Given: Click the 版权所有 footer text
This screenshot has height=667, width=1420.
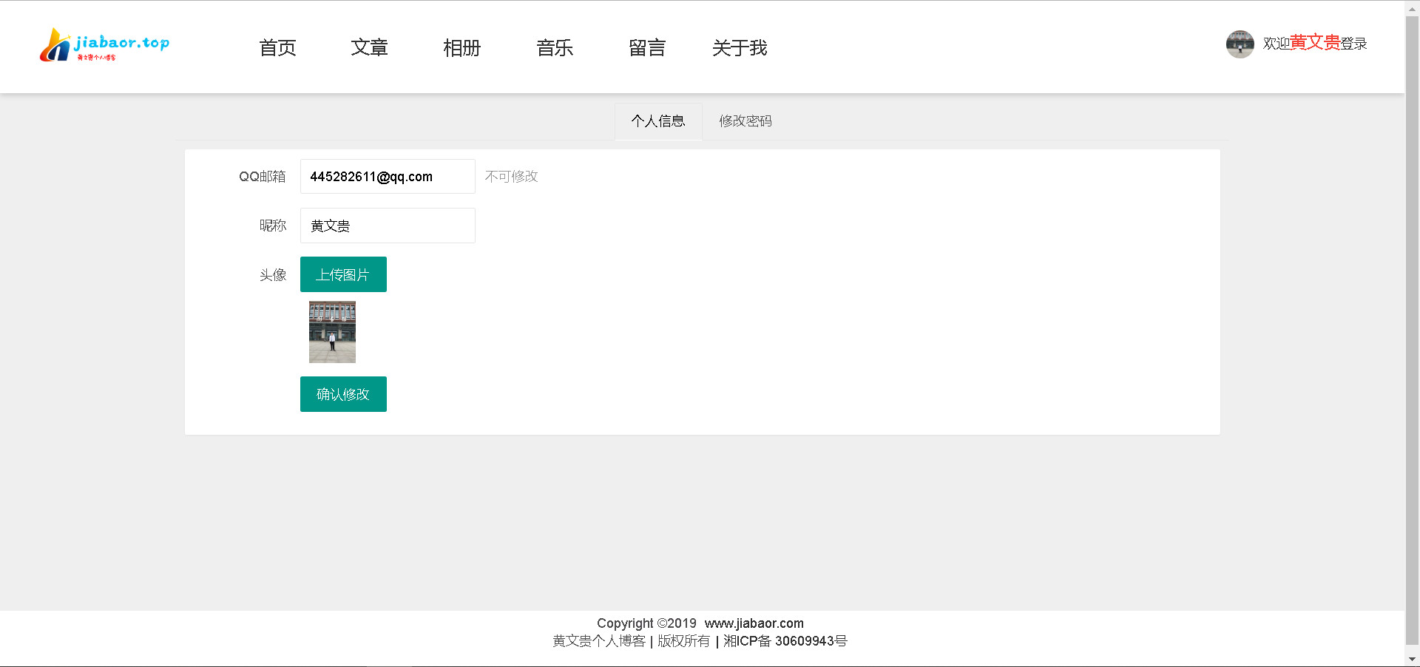Looking at the screenshot, I should pyautogui.click(x=683, y=641).
